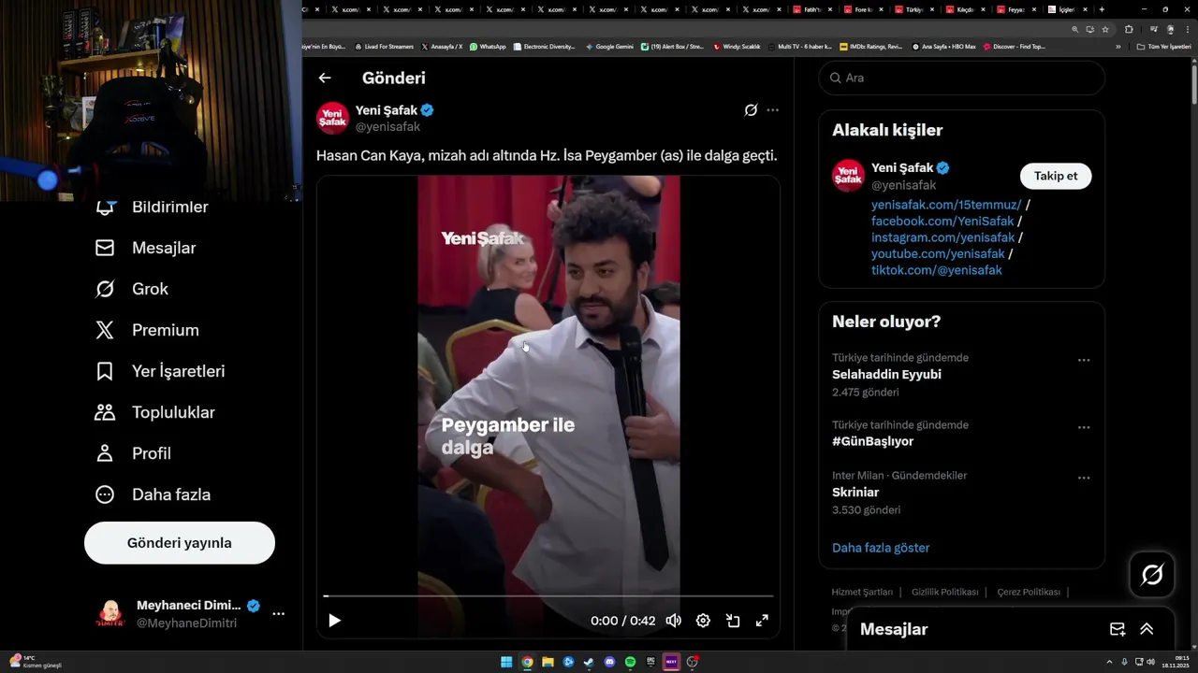Open browser extensions puzzle icon

(x=1129, y=29)
